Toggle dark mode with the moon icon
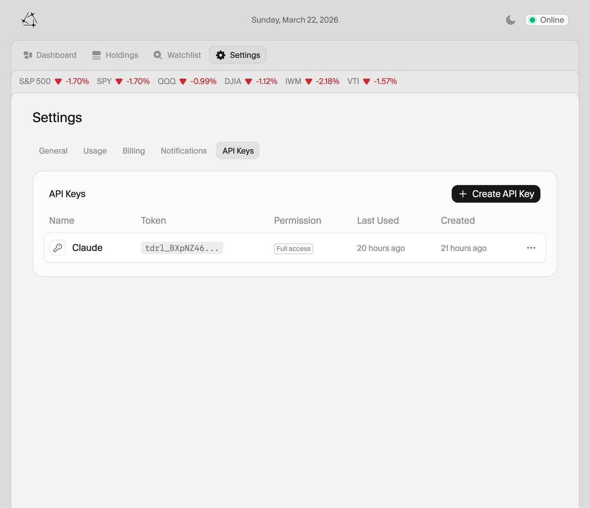The image size is (590, 508). pos(511,20)
